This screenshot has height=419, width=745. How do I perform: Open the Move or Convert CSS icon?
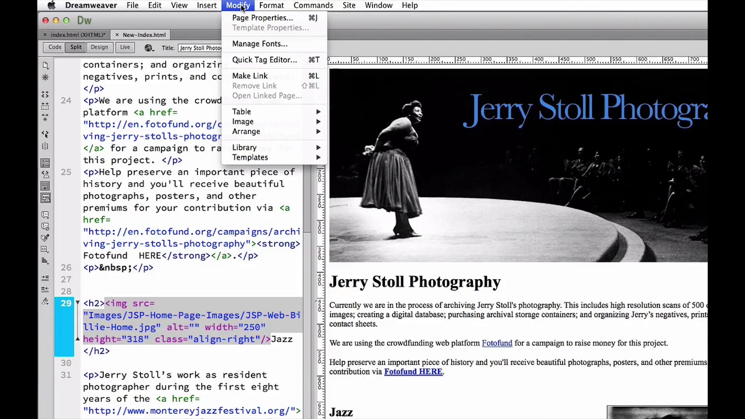pos(45,261)
